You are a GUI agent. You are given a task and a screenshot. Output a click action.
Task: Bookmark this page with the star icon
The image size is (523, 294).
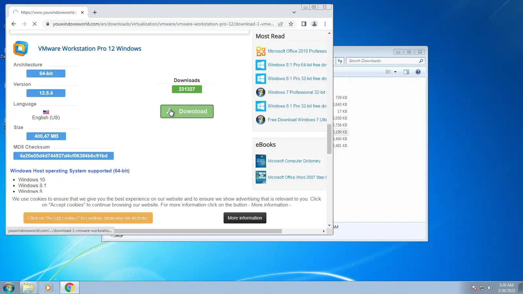pos(291,24)
